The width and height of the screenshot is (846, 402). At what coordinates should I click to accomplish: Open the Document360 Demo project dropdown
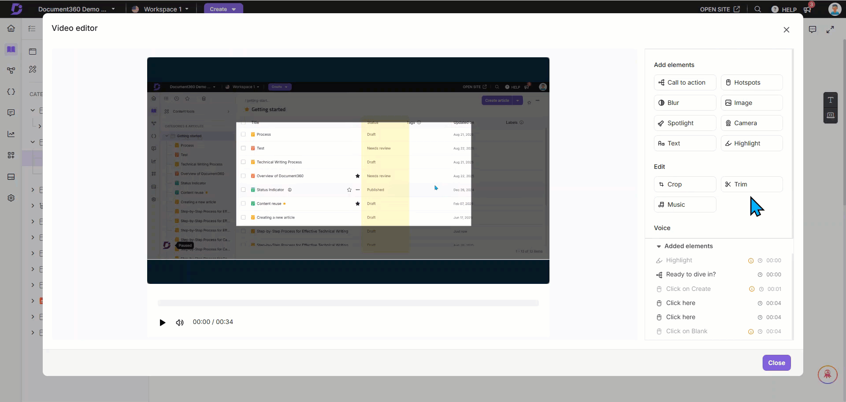(x=76, y=9)
